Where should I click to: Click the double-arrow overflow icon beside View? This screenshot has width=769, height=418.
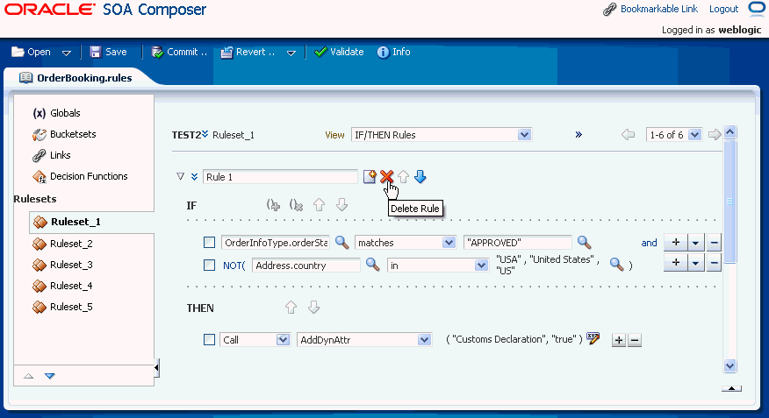[579, 135]
